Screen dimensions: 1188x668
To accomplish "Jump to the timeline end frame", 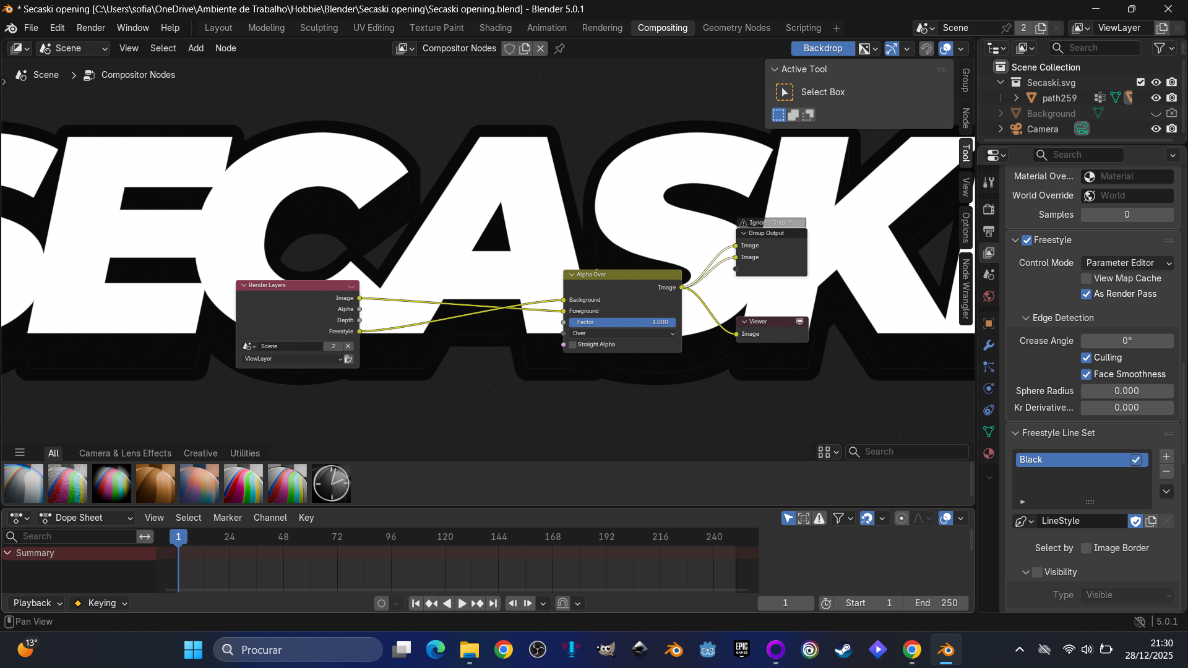I will click(493, 603).
